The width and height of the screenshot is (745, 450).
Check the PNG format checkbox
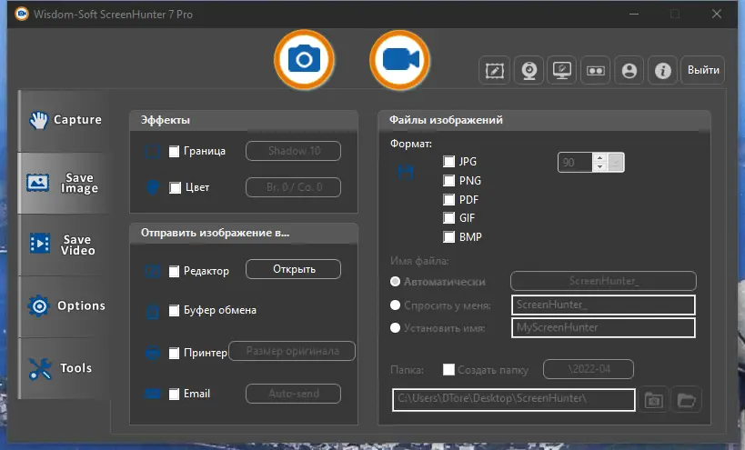(x=449, y=180)
